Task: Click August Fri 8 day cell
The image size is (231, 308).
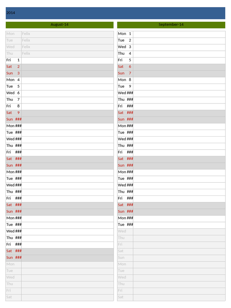Action: pos(13,106)
